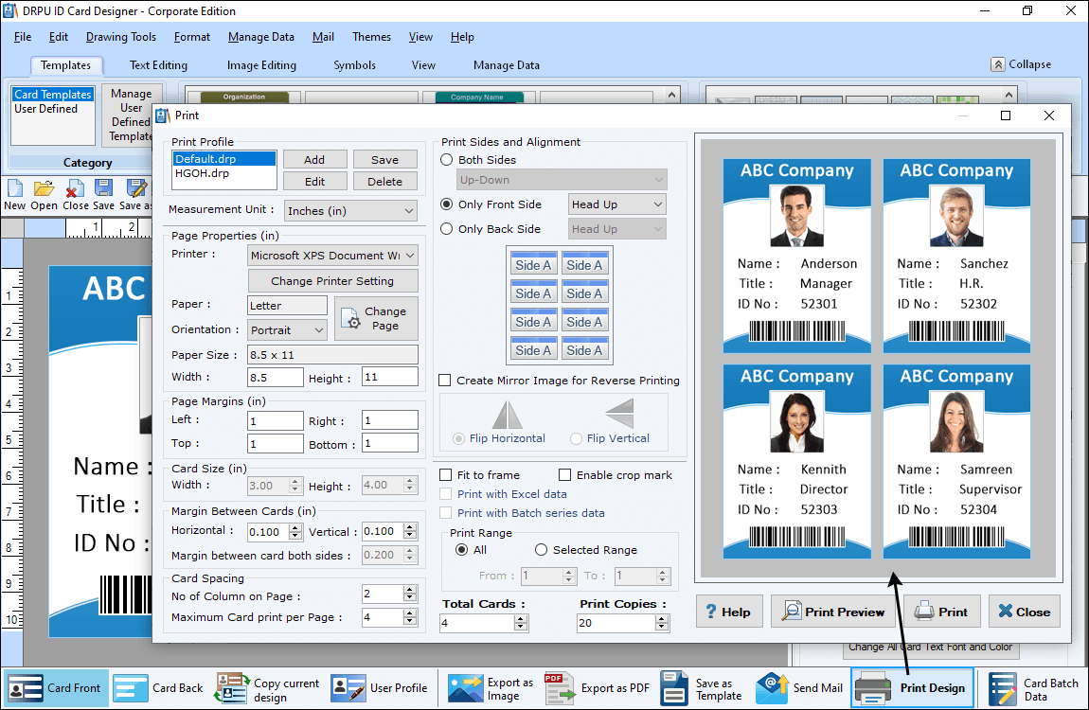Image resolution: width=1089 pixels, height=710 pixels.
Task: Click Help button with question mark
Action: (x=728, y=612)
